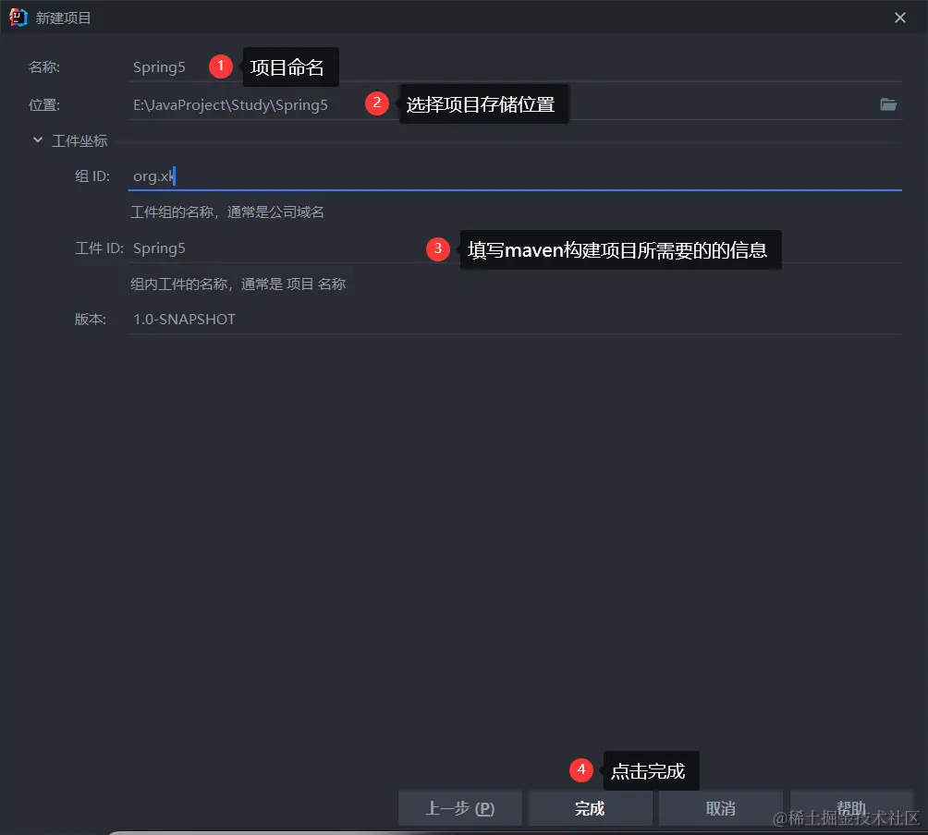Viewport: 928px width, 835px height.
Task: Click the 版本 field with 1.0-SNAPSHOT
Action: (x=515, y=320)
